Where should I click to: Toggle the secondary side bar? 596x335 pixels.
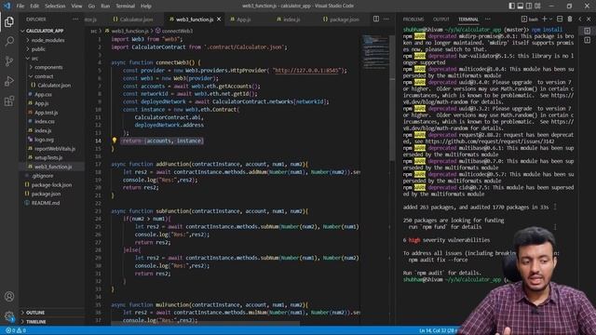[529, 6]
